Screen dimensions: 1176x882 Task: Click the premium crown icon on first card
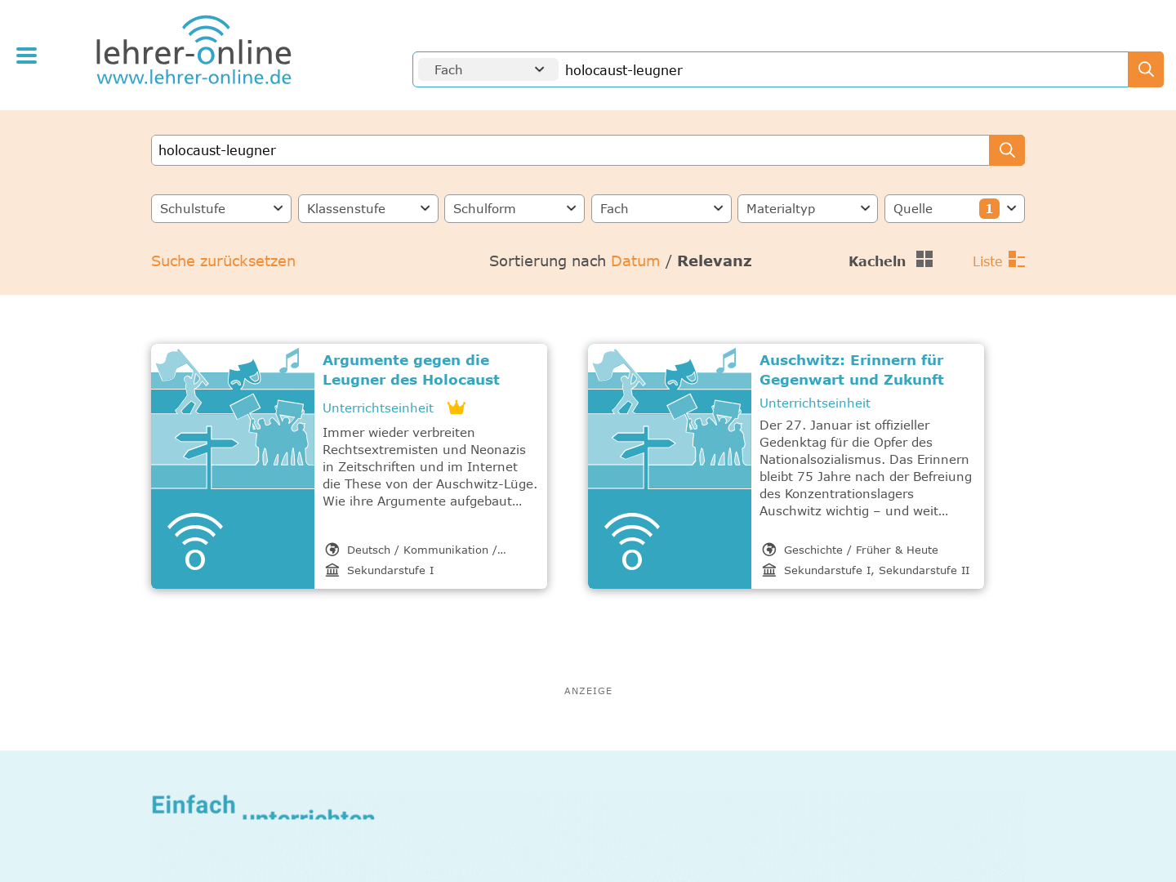[457, 407]
